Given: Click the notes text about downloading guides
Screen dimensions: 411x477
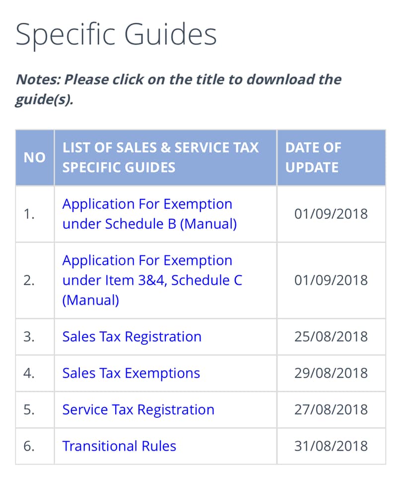Looking at the screenshot, I should [178, 89].
